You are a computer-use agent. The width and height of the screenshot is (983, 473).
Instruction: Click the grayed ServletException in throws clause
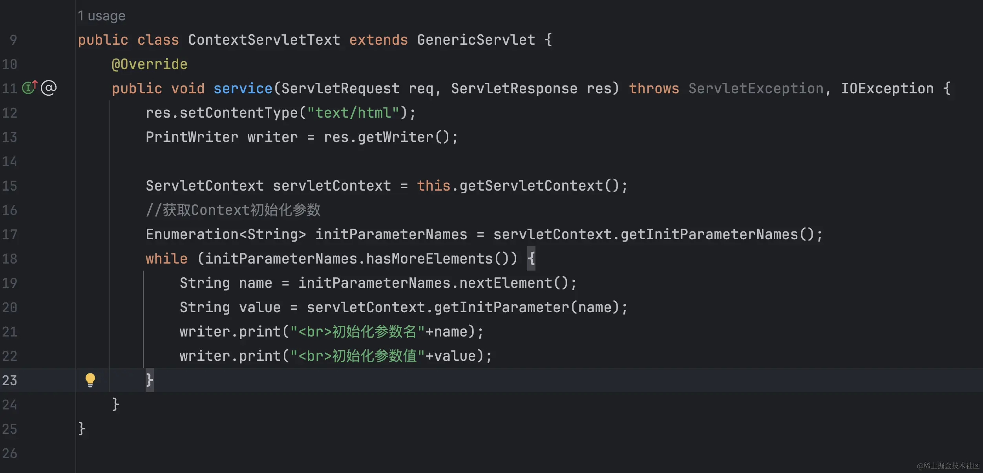[x=756, y=89]
